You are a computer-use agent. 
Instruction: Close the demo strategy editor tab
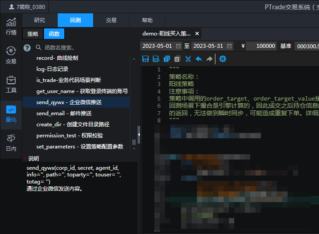(x=197, y=34)
